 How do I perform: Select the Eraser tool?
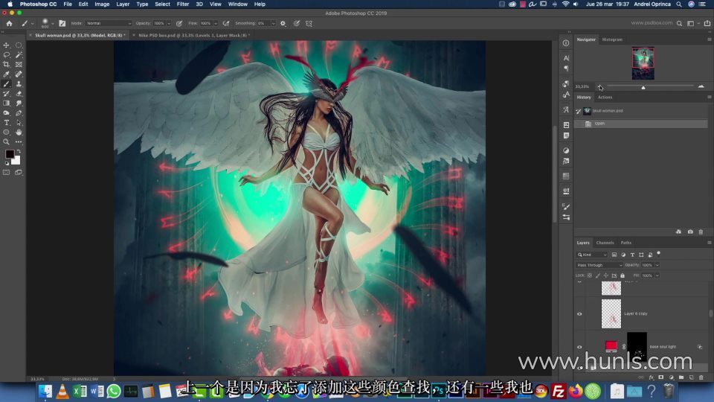(19, 94)
